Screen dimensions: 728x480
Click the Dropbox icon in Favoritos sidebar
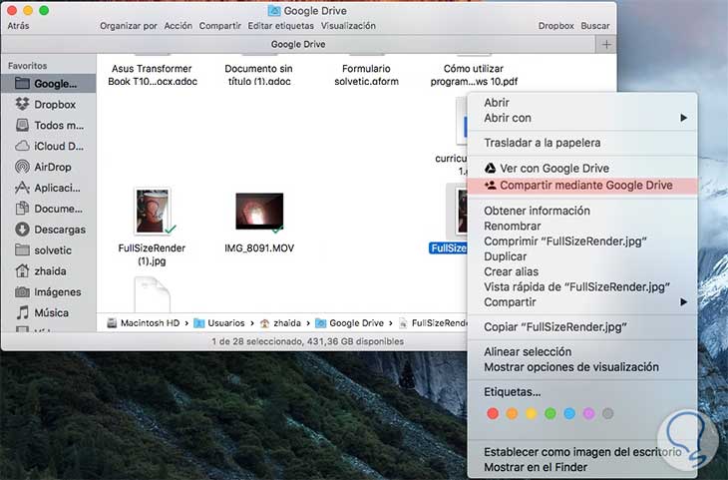[22, 104]
